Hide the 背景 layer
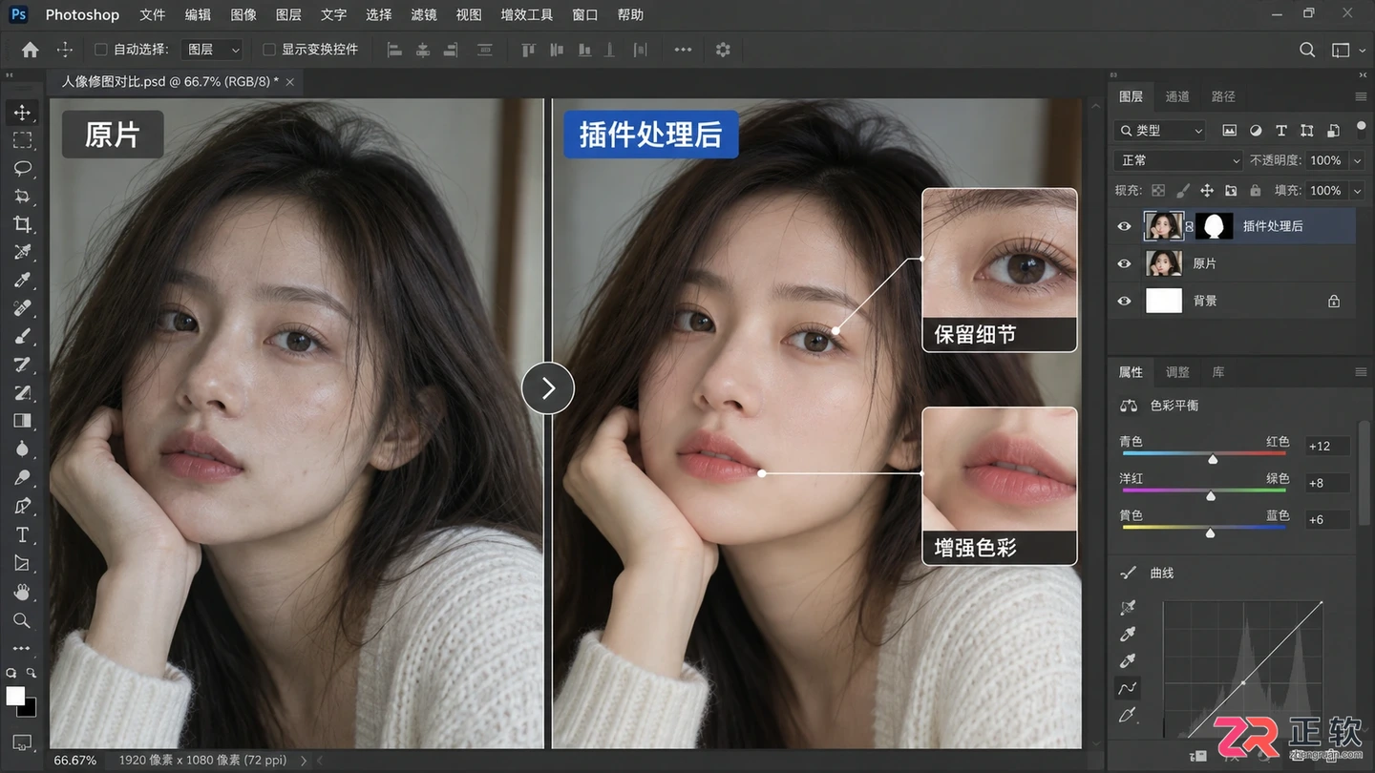The height and width of the screenshot is (773, 1375). coord(1125,301)
